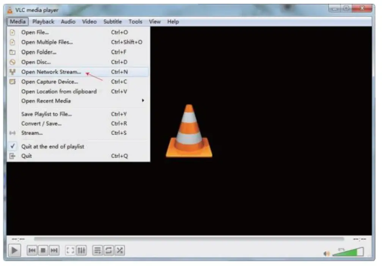Image resolution: width=382 pixels, height=266 pixels.
Task: Choose Save Playlist to File...
Action: (x=78, y=114)
